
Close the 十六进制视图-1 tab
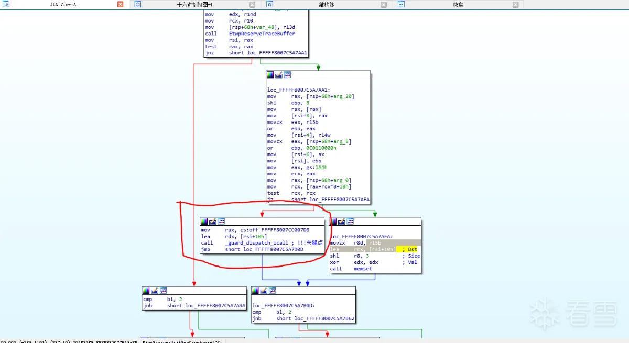pos(251,5)
